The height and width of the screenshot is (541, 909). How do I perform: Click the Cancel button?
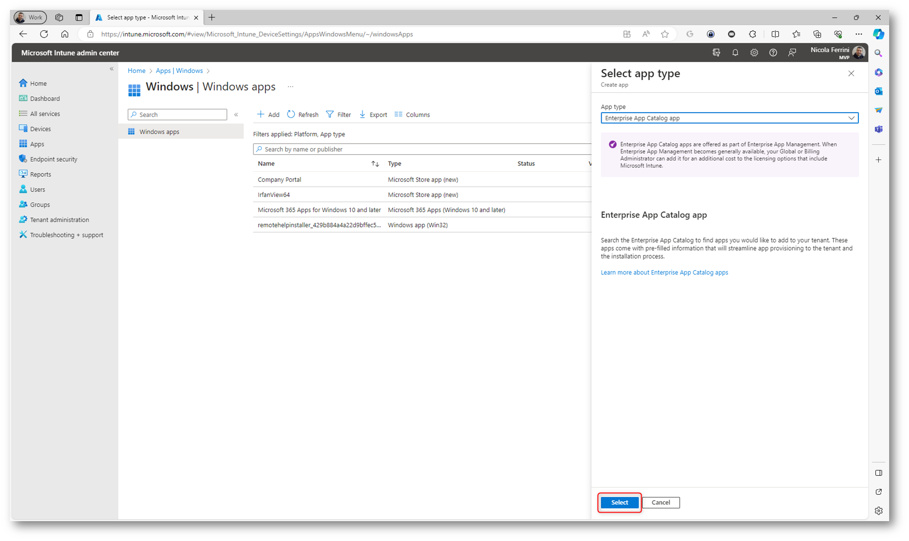coord(660,503)
